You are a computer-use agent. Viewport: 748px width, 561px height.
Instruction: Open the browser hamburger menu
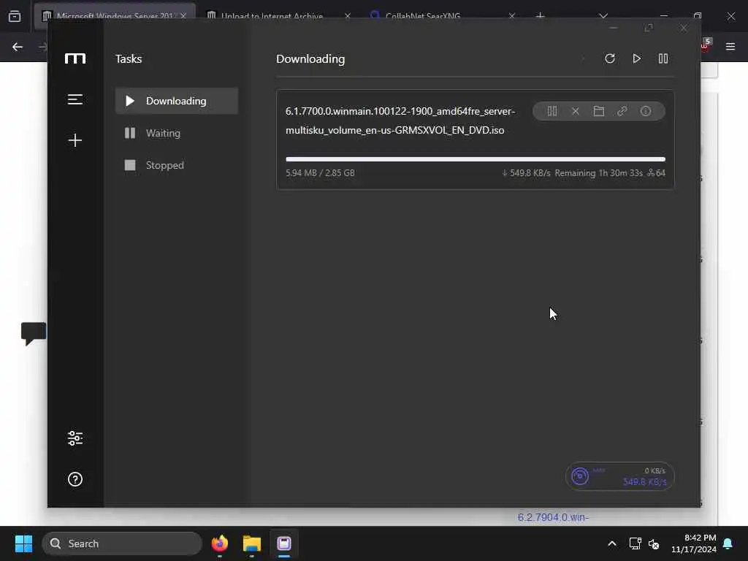pyautogui.click(x=730, y=47)
